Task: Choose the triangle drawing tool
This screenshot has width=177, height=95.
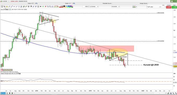Action: tap(52, 7)
